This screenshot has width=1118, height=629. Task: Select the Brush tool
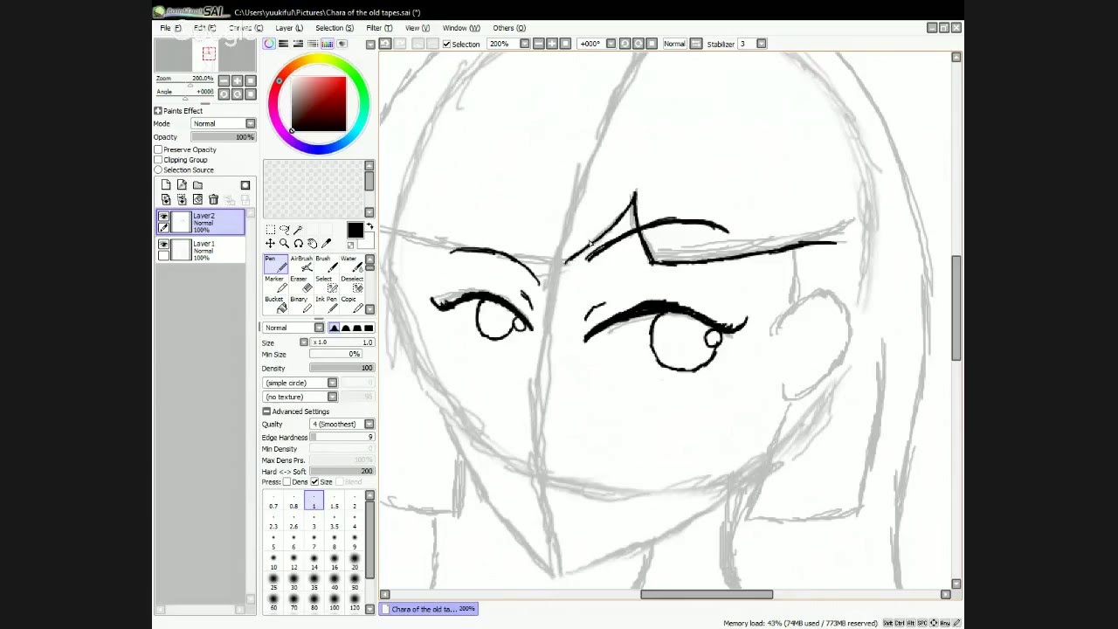click(325, 265)
